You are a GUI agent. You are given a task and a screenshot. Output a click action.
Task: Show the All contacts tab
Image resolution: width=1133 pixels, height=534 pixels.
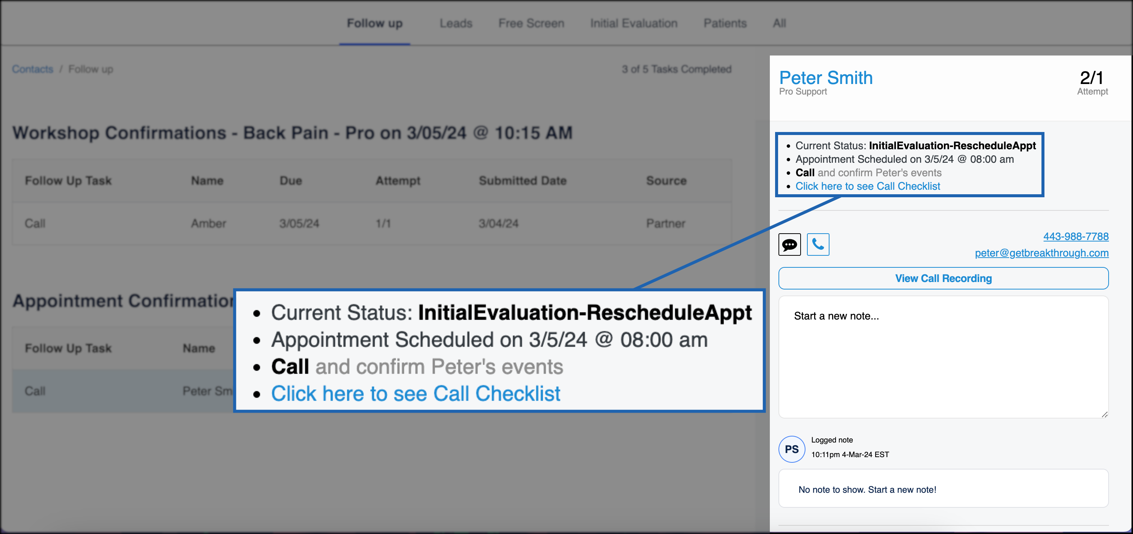(779, 23)
